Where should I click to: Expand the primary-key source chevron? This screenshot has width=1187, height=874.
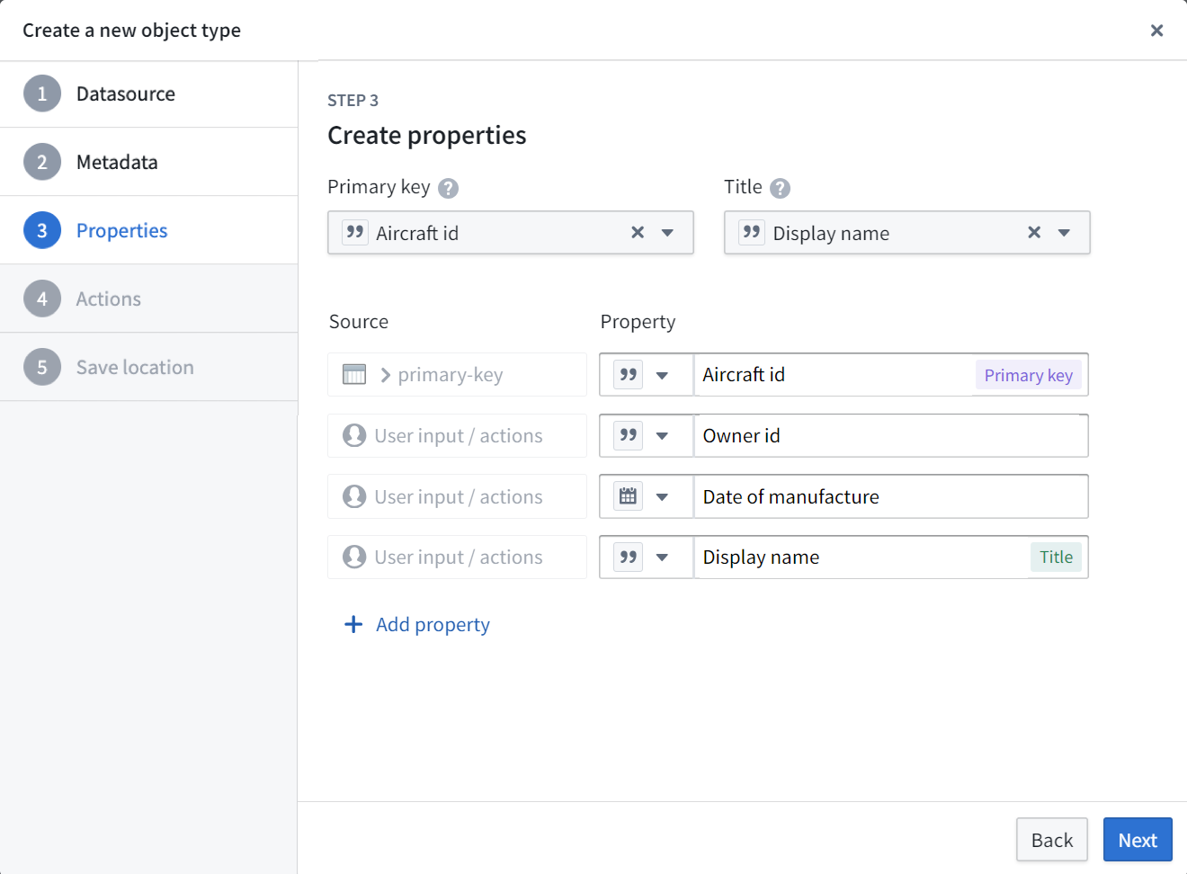coord(385,375)
